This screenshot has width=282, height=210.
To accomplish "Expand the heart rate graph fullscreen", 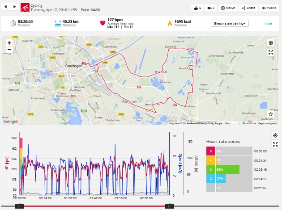I will click(x=275, y=144).
